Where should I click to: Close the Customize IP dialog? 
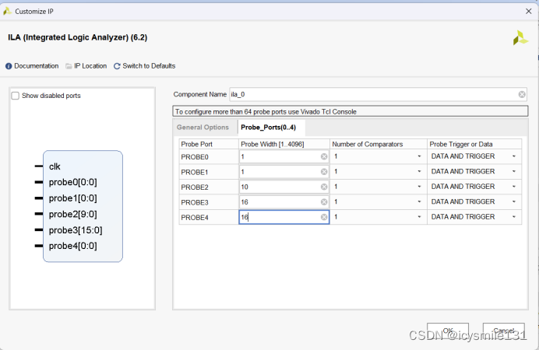pyautogui.click(x=529, y=12)
